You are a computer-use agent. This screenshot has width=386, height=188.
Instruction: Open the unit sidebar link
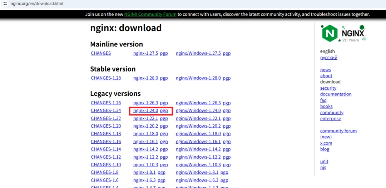pos(324,162)
